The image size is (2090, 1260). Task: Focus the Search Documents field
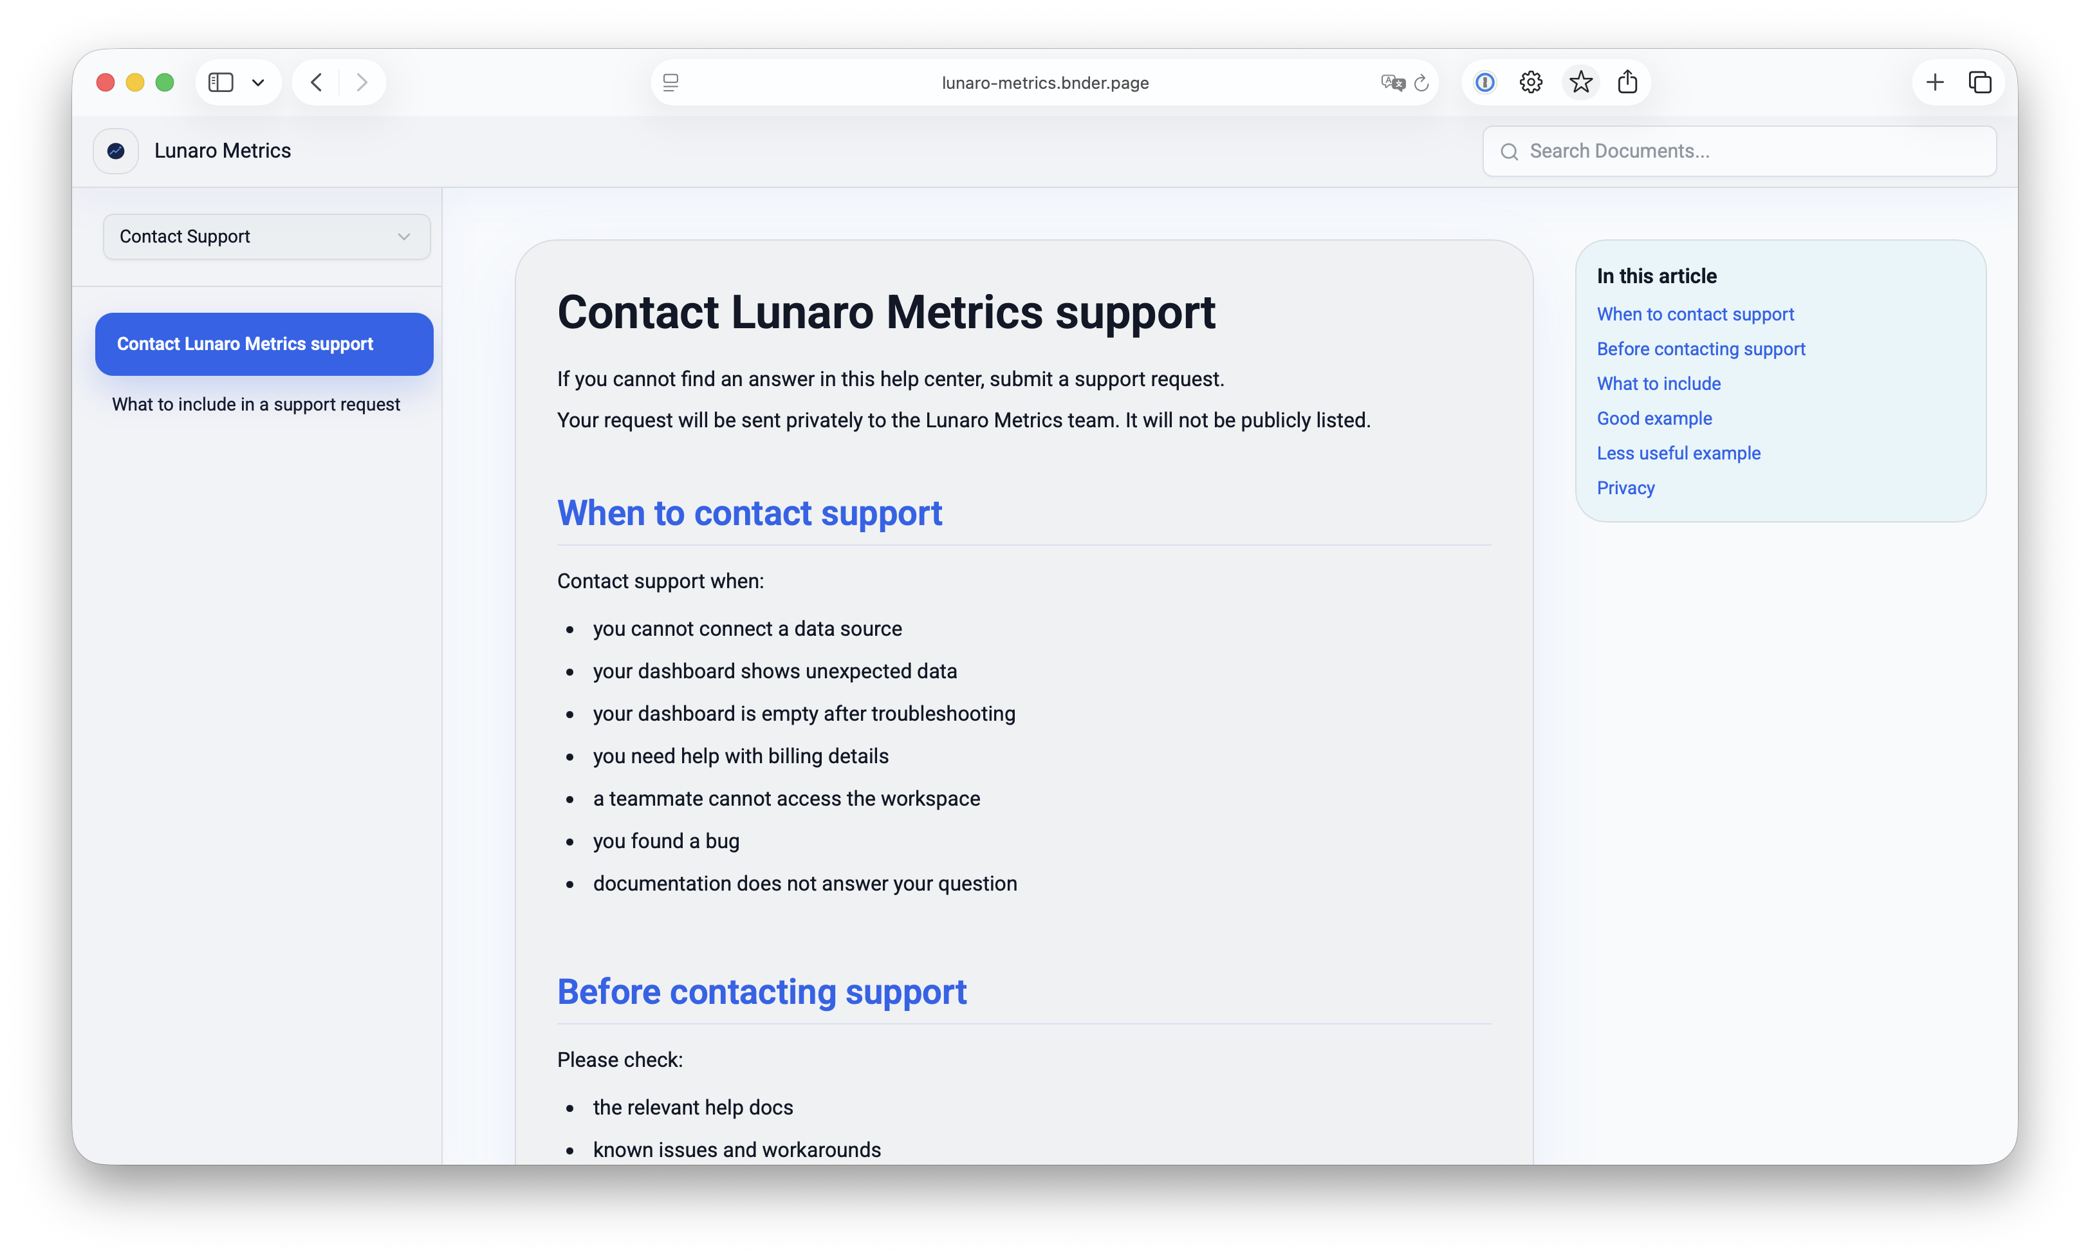[1739, 151]
